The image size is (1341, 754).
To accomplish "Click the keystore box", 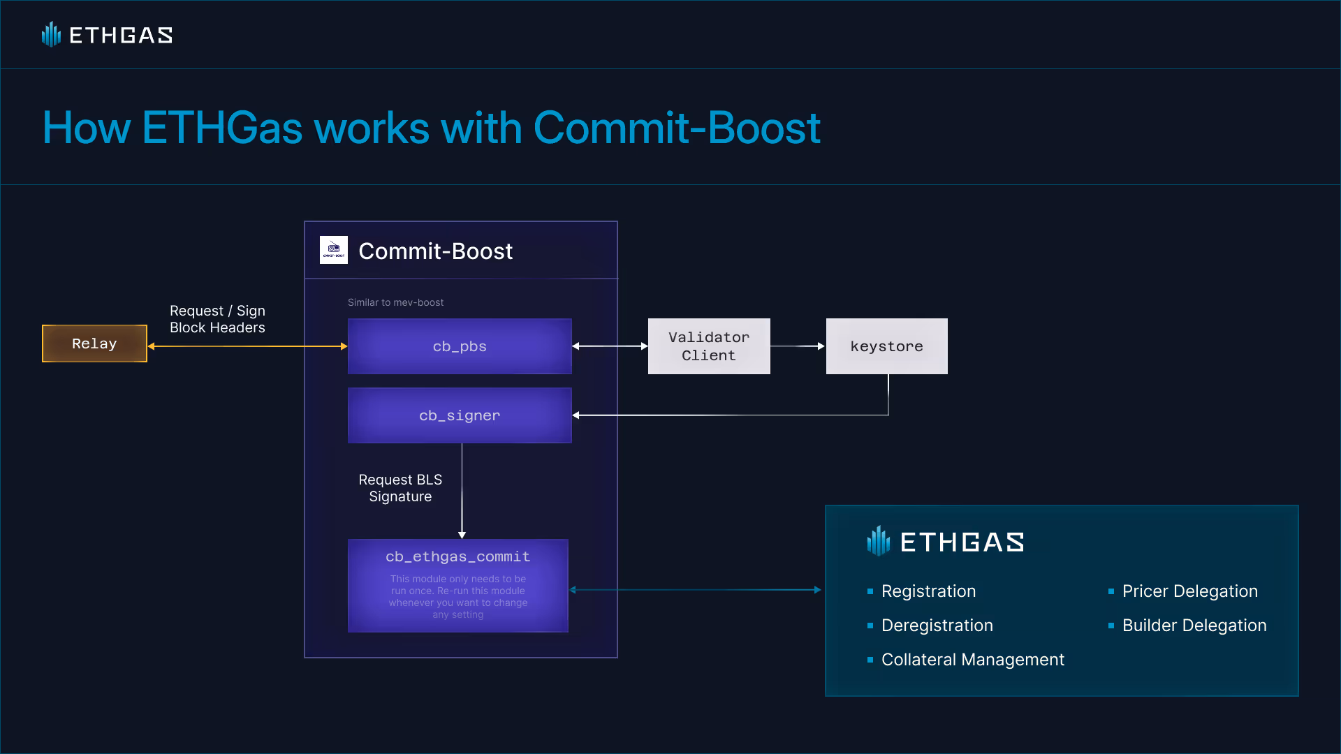I will [x=887, y=346].
